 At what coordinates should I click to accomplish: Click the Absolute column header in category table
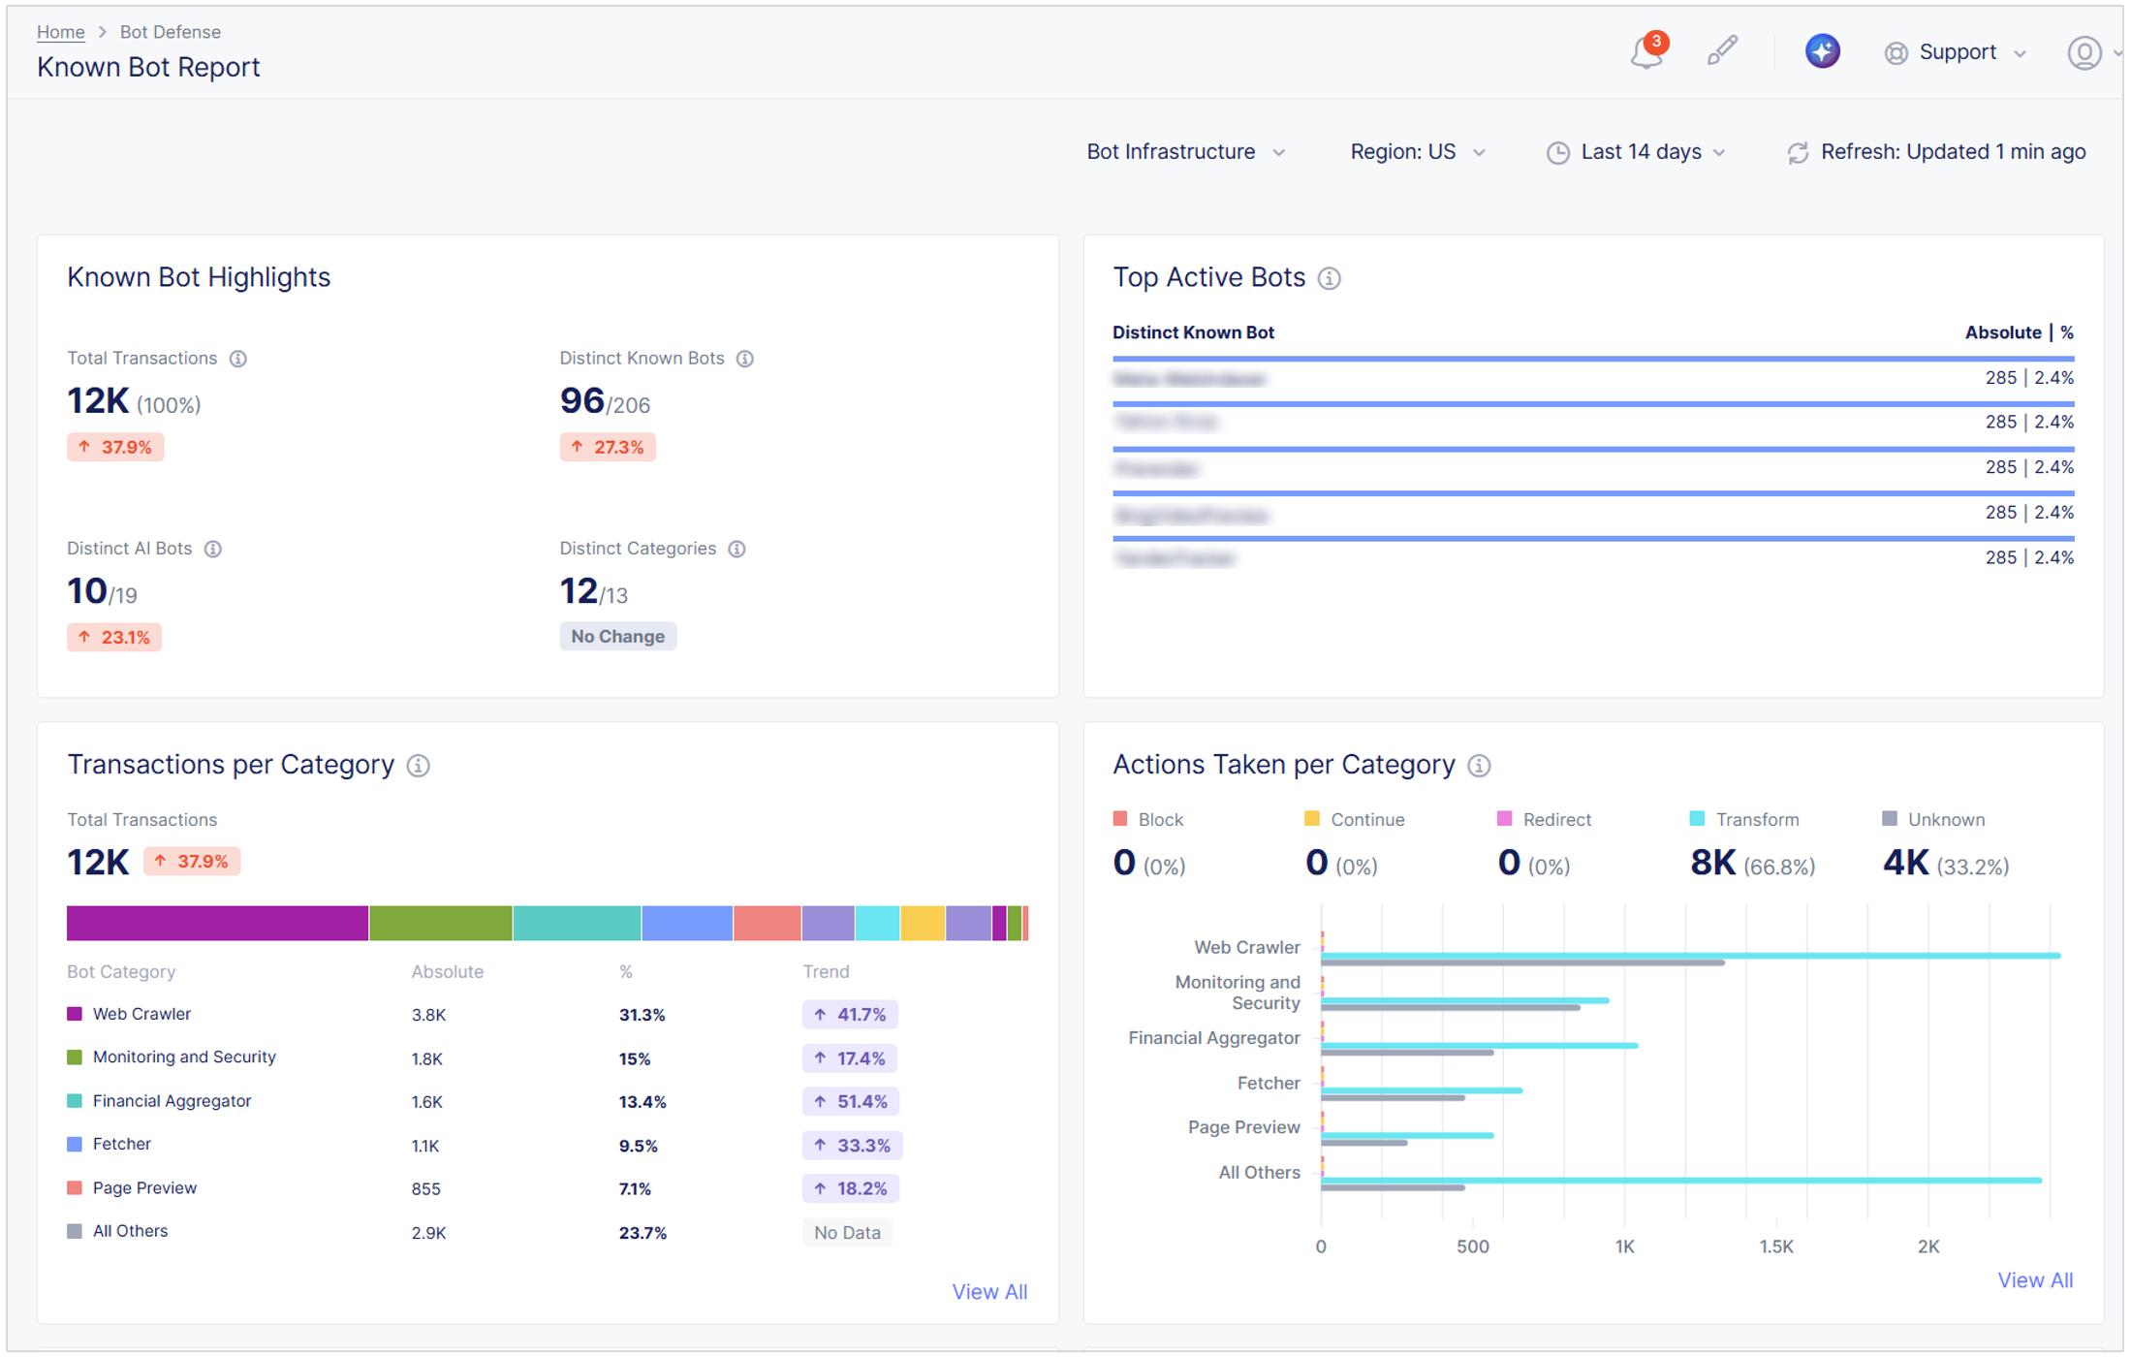(x=447, y=972)
